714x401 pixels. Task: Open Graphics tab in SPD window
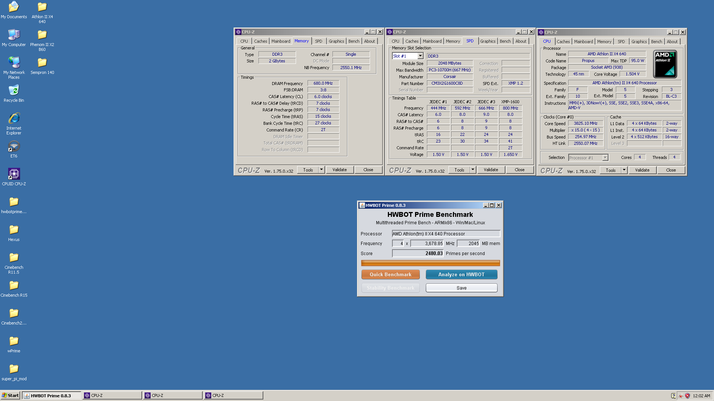pyautogui.click(x=488, y=41)
